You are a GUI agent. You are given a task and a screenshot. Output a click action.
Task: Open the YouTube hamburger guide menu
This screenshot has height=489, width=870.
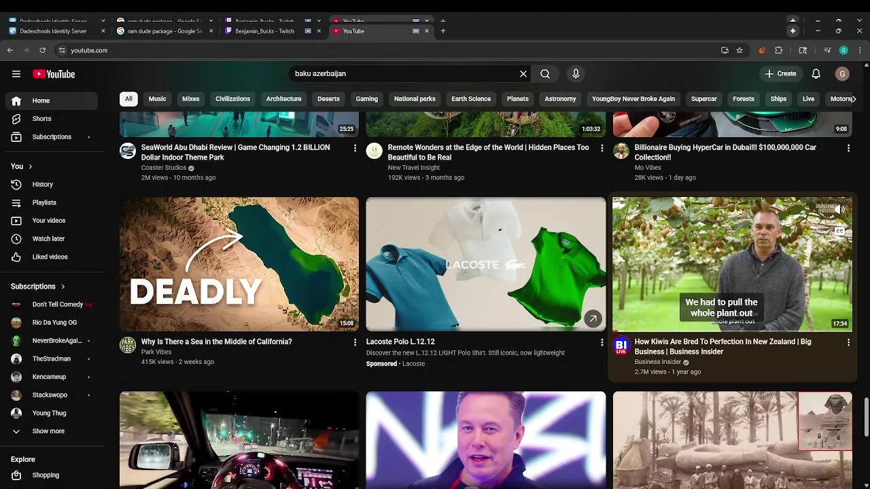[x=16, y=74]
